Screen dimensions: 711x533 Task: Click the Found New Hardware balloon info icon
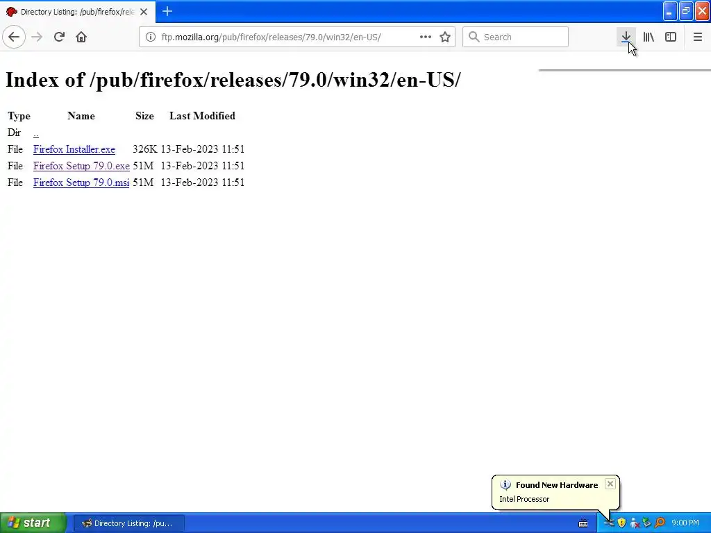tap(505, 485)
